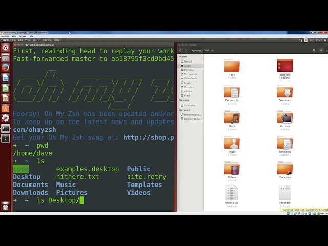Open the Terminal menu between Search and Help
Image resolution: width=328 pixels, height=246 pixels.
(x=47, y=40)
